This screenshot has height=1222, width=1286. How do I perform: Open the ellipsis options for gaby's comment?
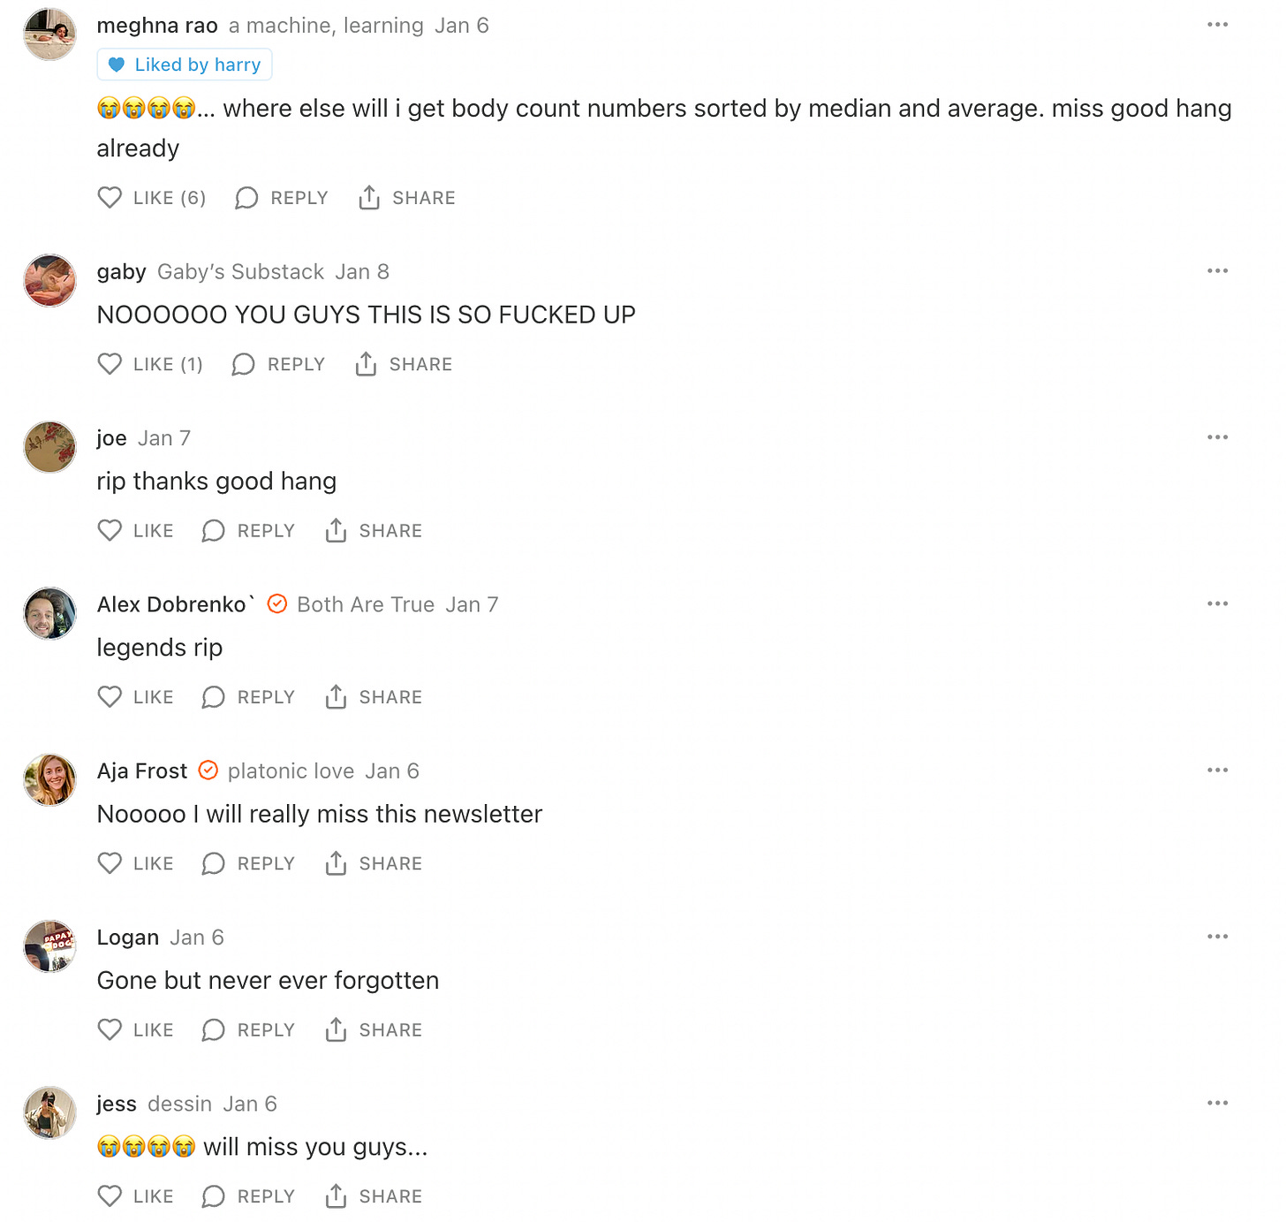pyautogui.click(x=1217, y=271)
